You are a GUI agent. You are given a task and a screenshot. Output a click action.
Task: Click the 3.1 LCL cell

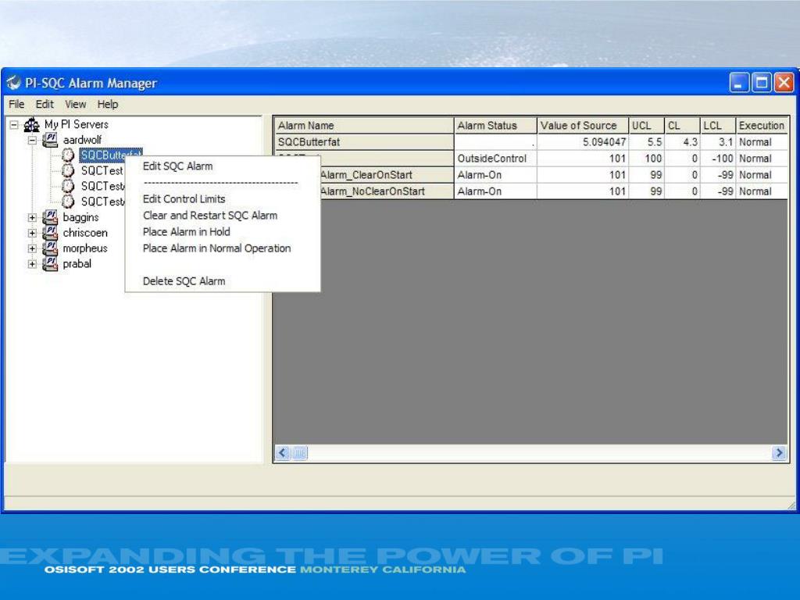717,142
